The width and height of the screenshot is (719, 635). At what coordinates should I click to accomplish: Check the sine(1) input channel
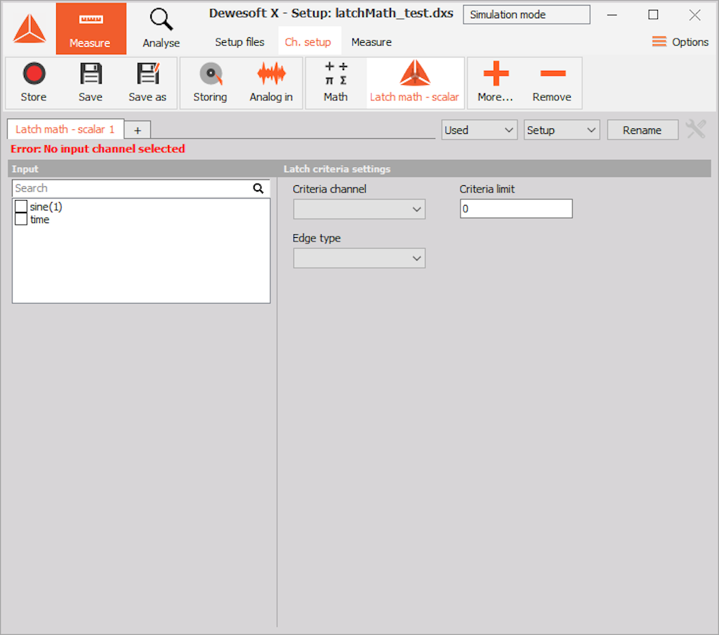21,206
